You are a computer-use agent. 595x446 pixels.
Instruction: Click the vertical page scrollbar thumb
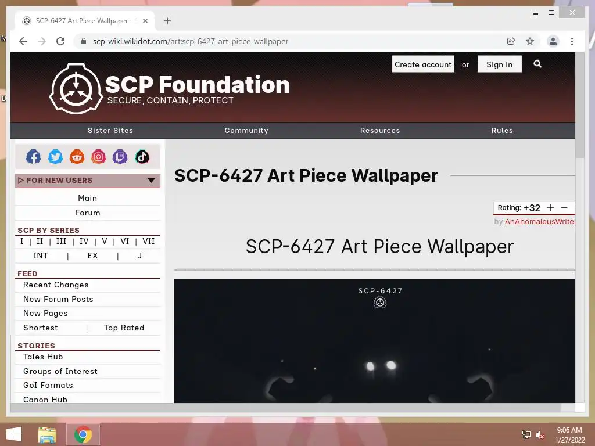pyautogui.click(x=579, y=106)
